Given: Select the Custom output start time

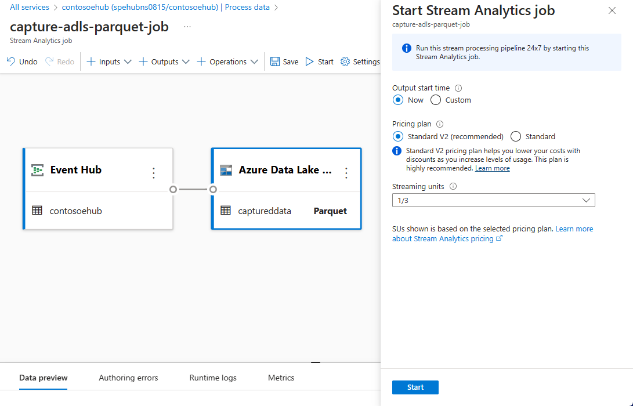Looking at the screenshot, I should point(436,100).
